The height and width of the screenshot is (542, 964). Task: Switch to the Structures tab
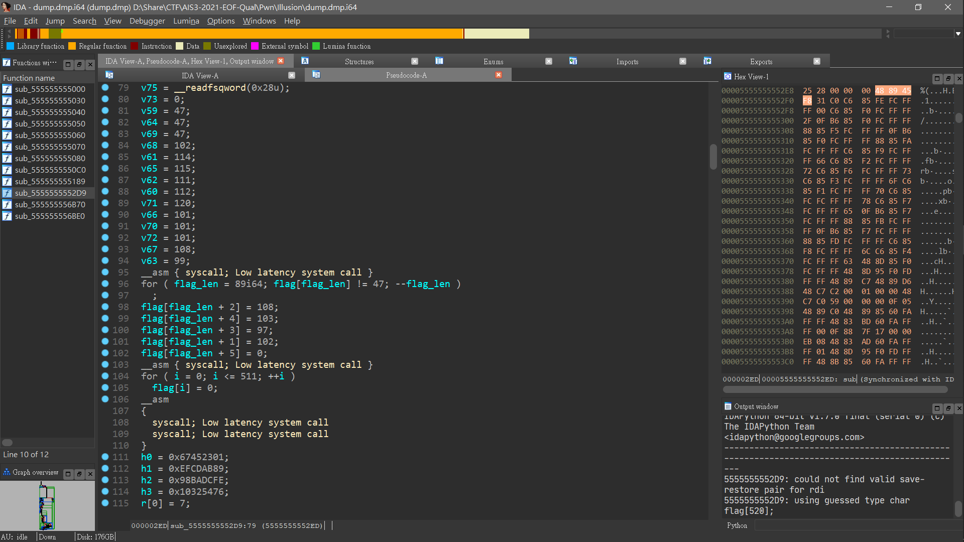(x=359, y=62)
